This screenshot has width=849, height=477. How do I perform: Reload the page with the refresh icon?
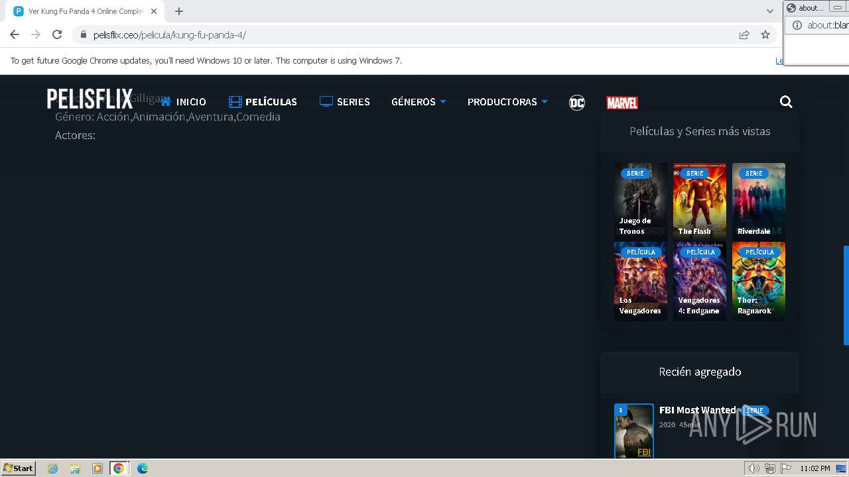[x=57, y=34]
